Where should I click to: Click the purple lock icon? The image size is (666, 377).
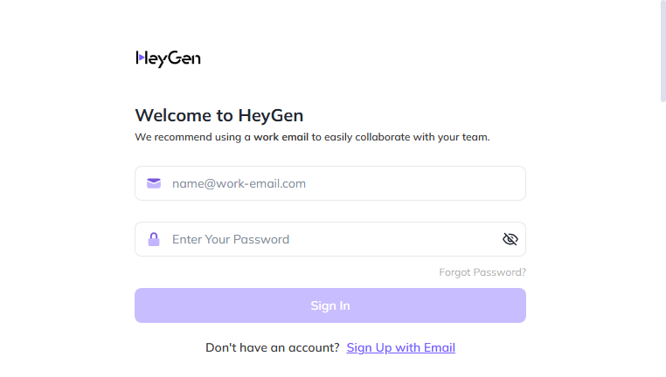click(154, 239)
